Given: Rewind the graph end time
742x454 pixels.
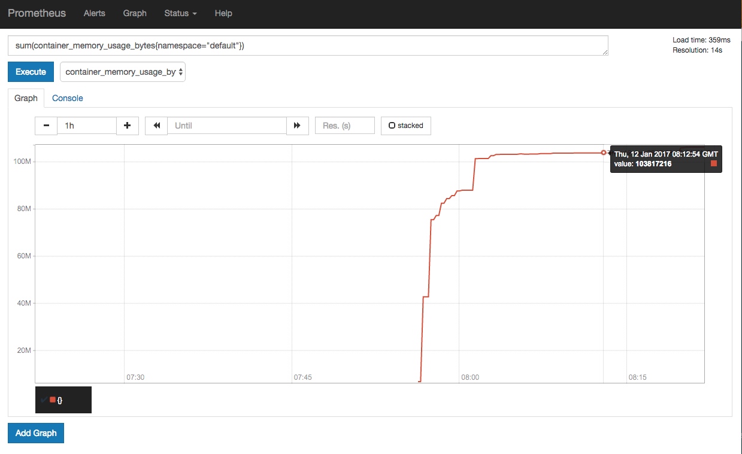Looking at the screenshot, I should coord(156,126).
